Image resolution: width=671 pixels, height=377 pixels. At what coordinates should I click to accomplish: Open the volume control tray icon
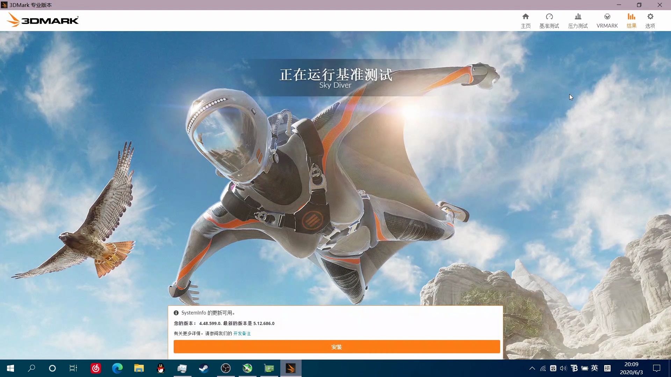(x=563, y=368)
